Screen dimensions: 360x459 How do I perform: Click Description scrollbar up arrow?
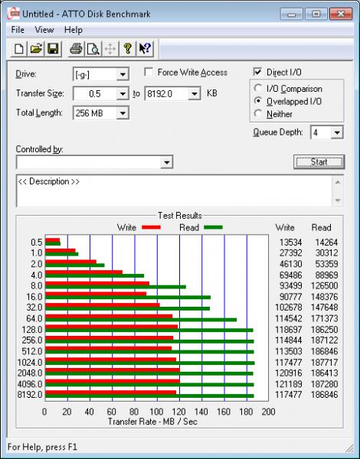point(338,182)
